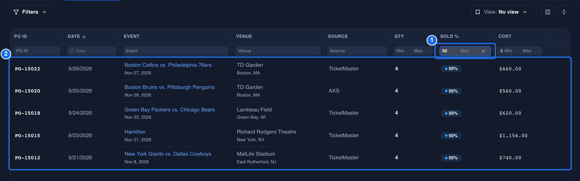Viewport: 580px width, 181px height.
Task: Click date 9/26/2026
Action: pos(80,69)
